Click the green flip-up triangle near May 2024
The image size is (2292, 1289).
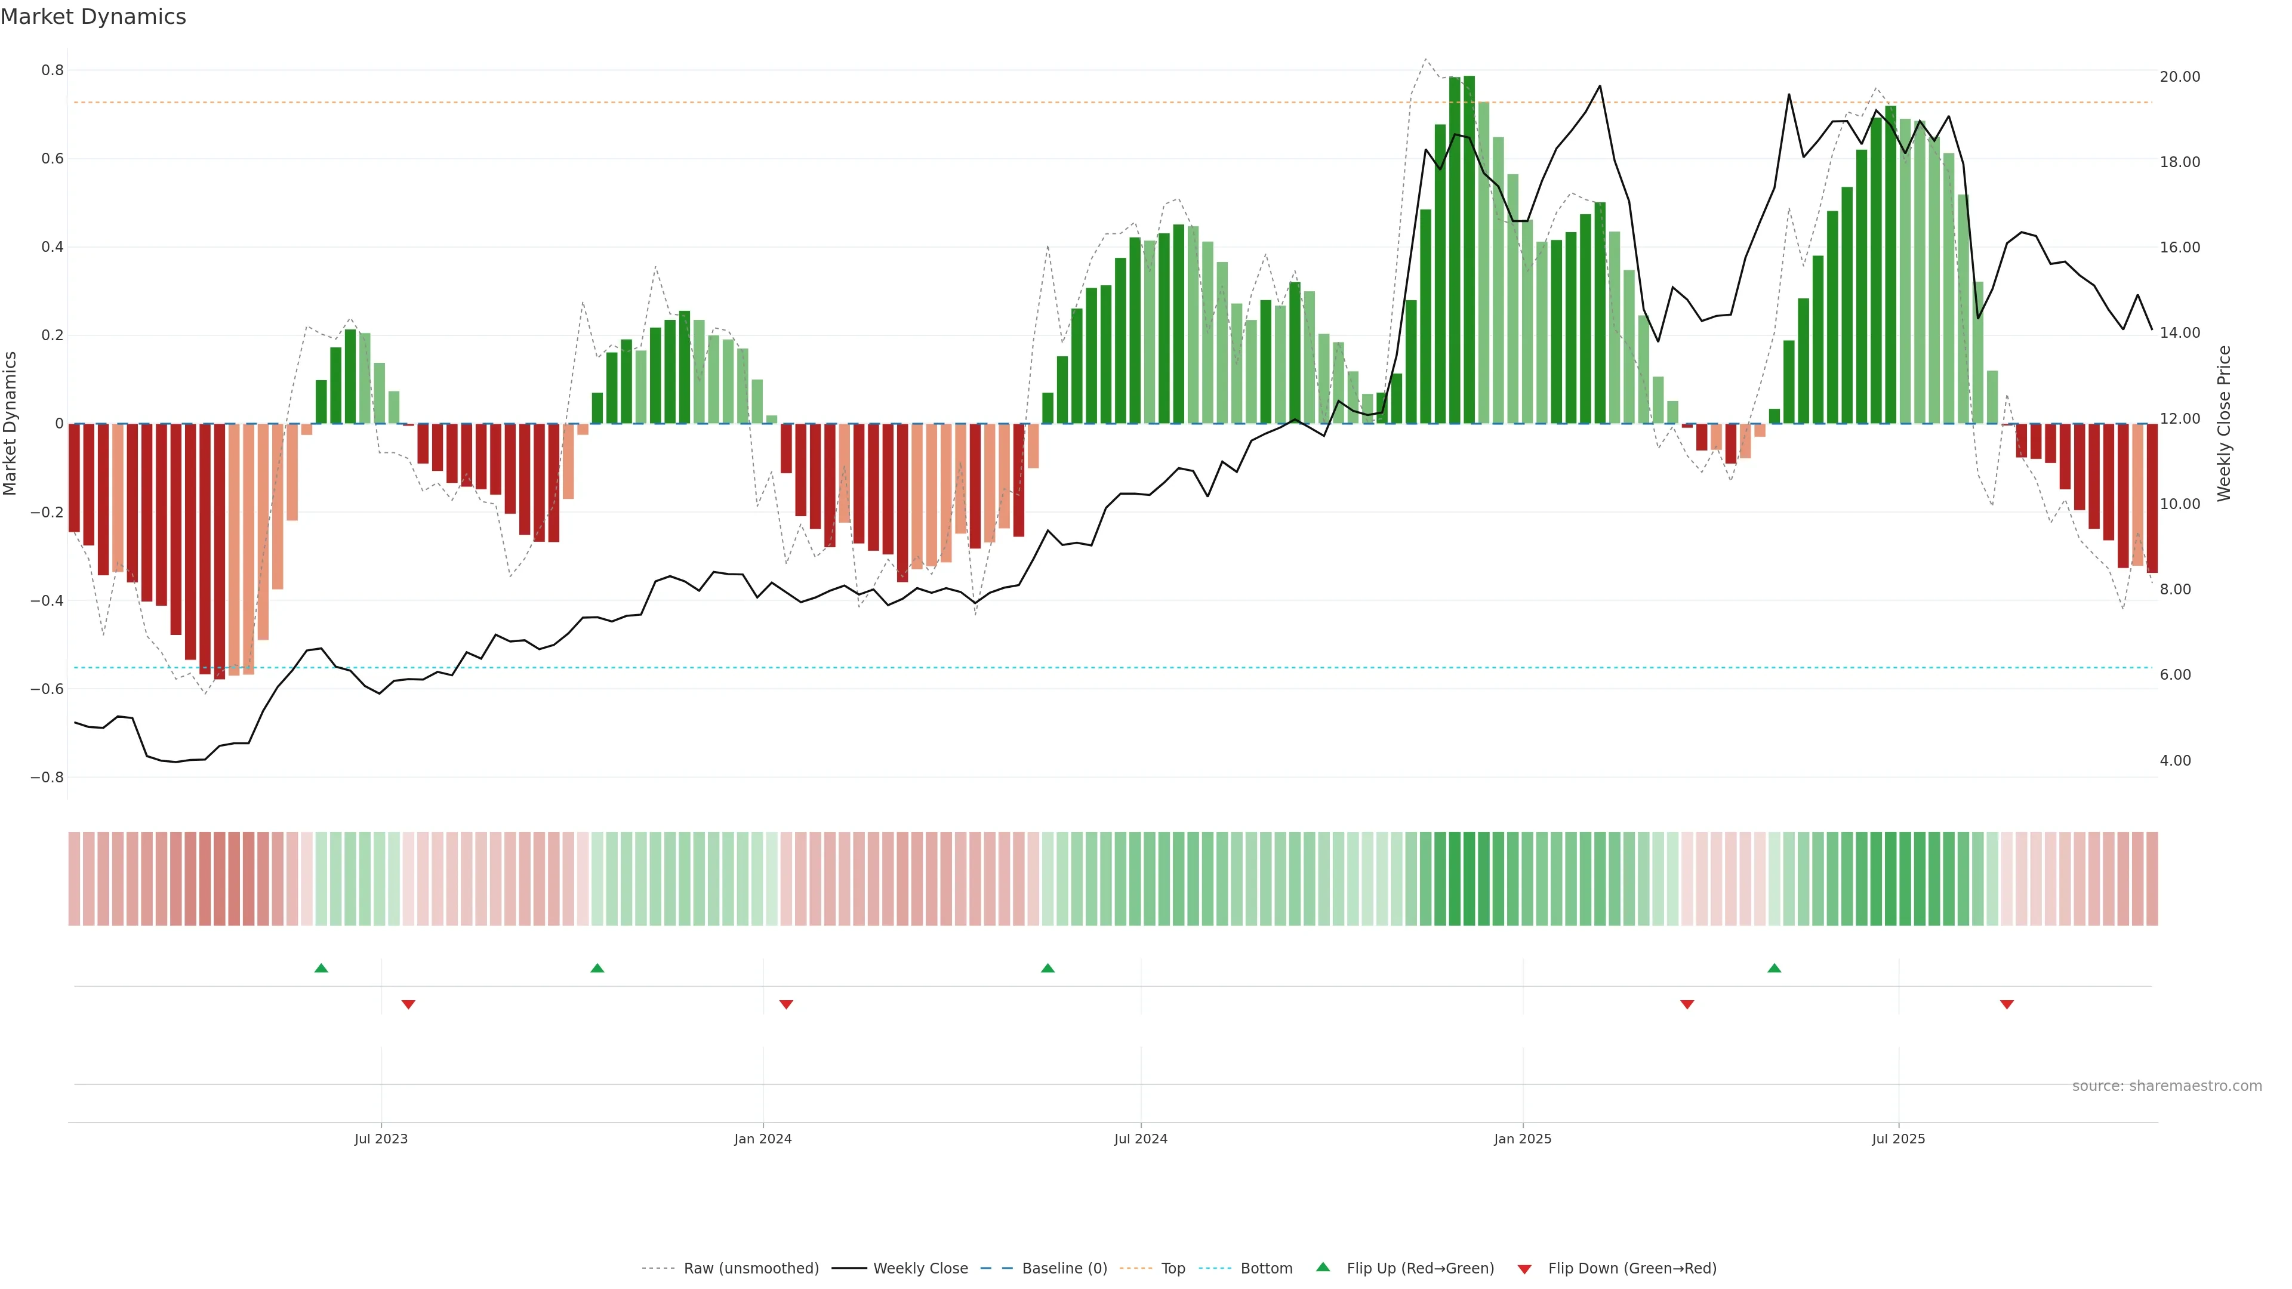click(1048, 968)
